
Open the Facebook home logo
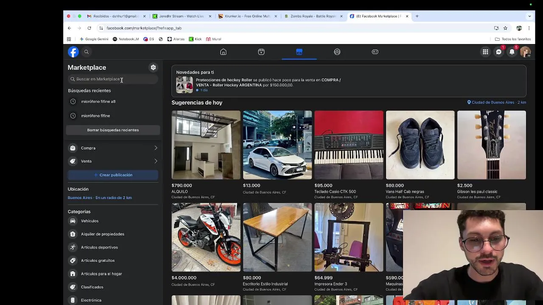pyautogui.click(x=73, y=52)
